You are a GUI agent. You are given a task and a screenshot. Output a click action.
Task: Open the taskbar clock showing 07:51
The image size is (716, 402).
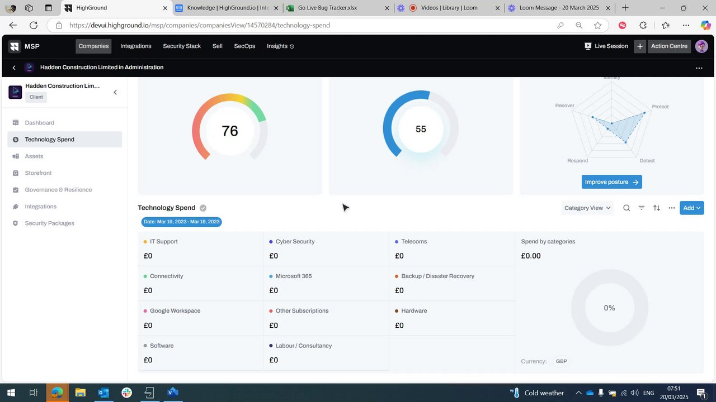pyautogui.click(x=674, y=393)
